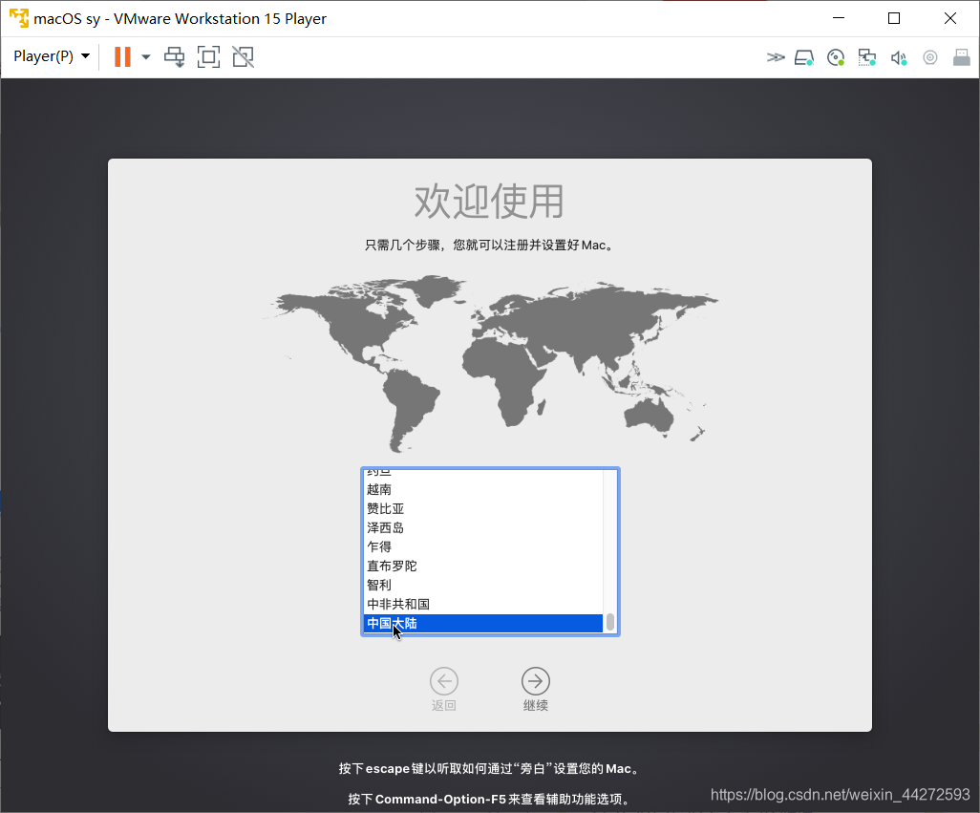Click the sound card device icon
The width and height of the screenshot is (980, 813).
[x=898, y=57]
